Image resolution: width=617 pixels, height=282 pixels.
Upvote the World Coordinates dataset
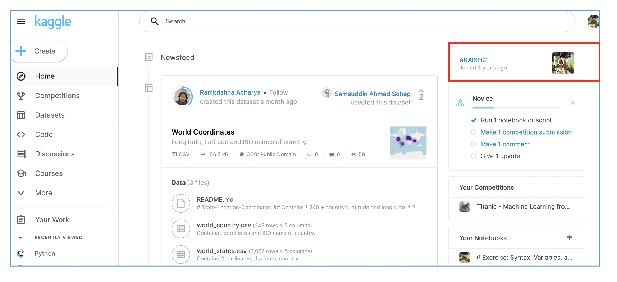pos(421,91)
